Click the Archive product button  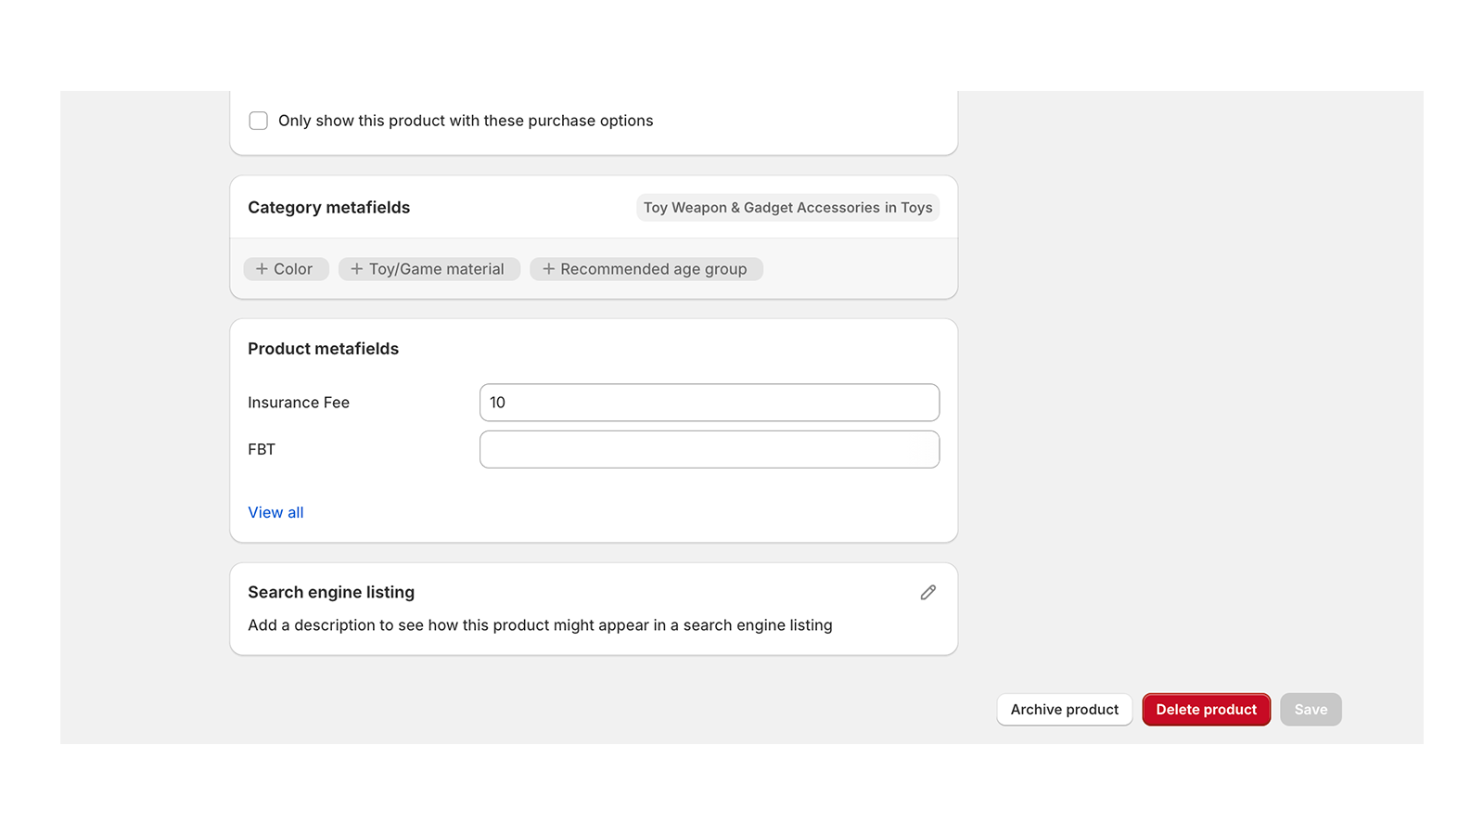pyautogui.click(x=1064, y=709)
